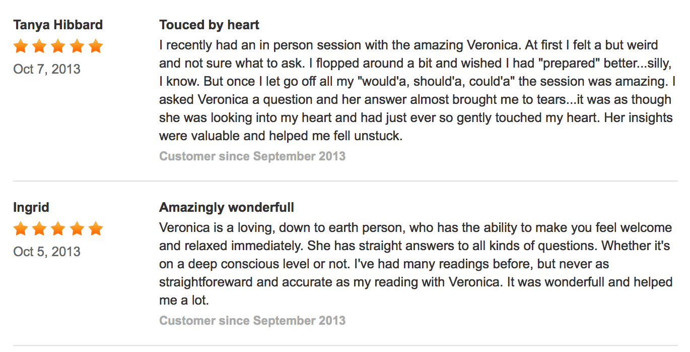Click the second star in Tanya Hibbard's rating
690x352 pixels.
click(39, 47)
